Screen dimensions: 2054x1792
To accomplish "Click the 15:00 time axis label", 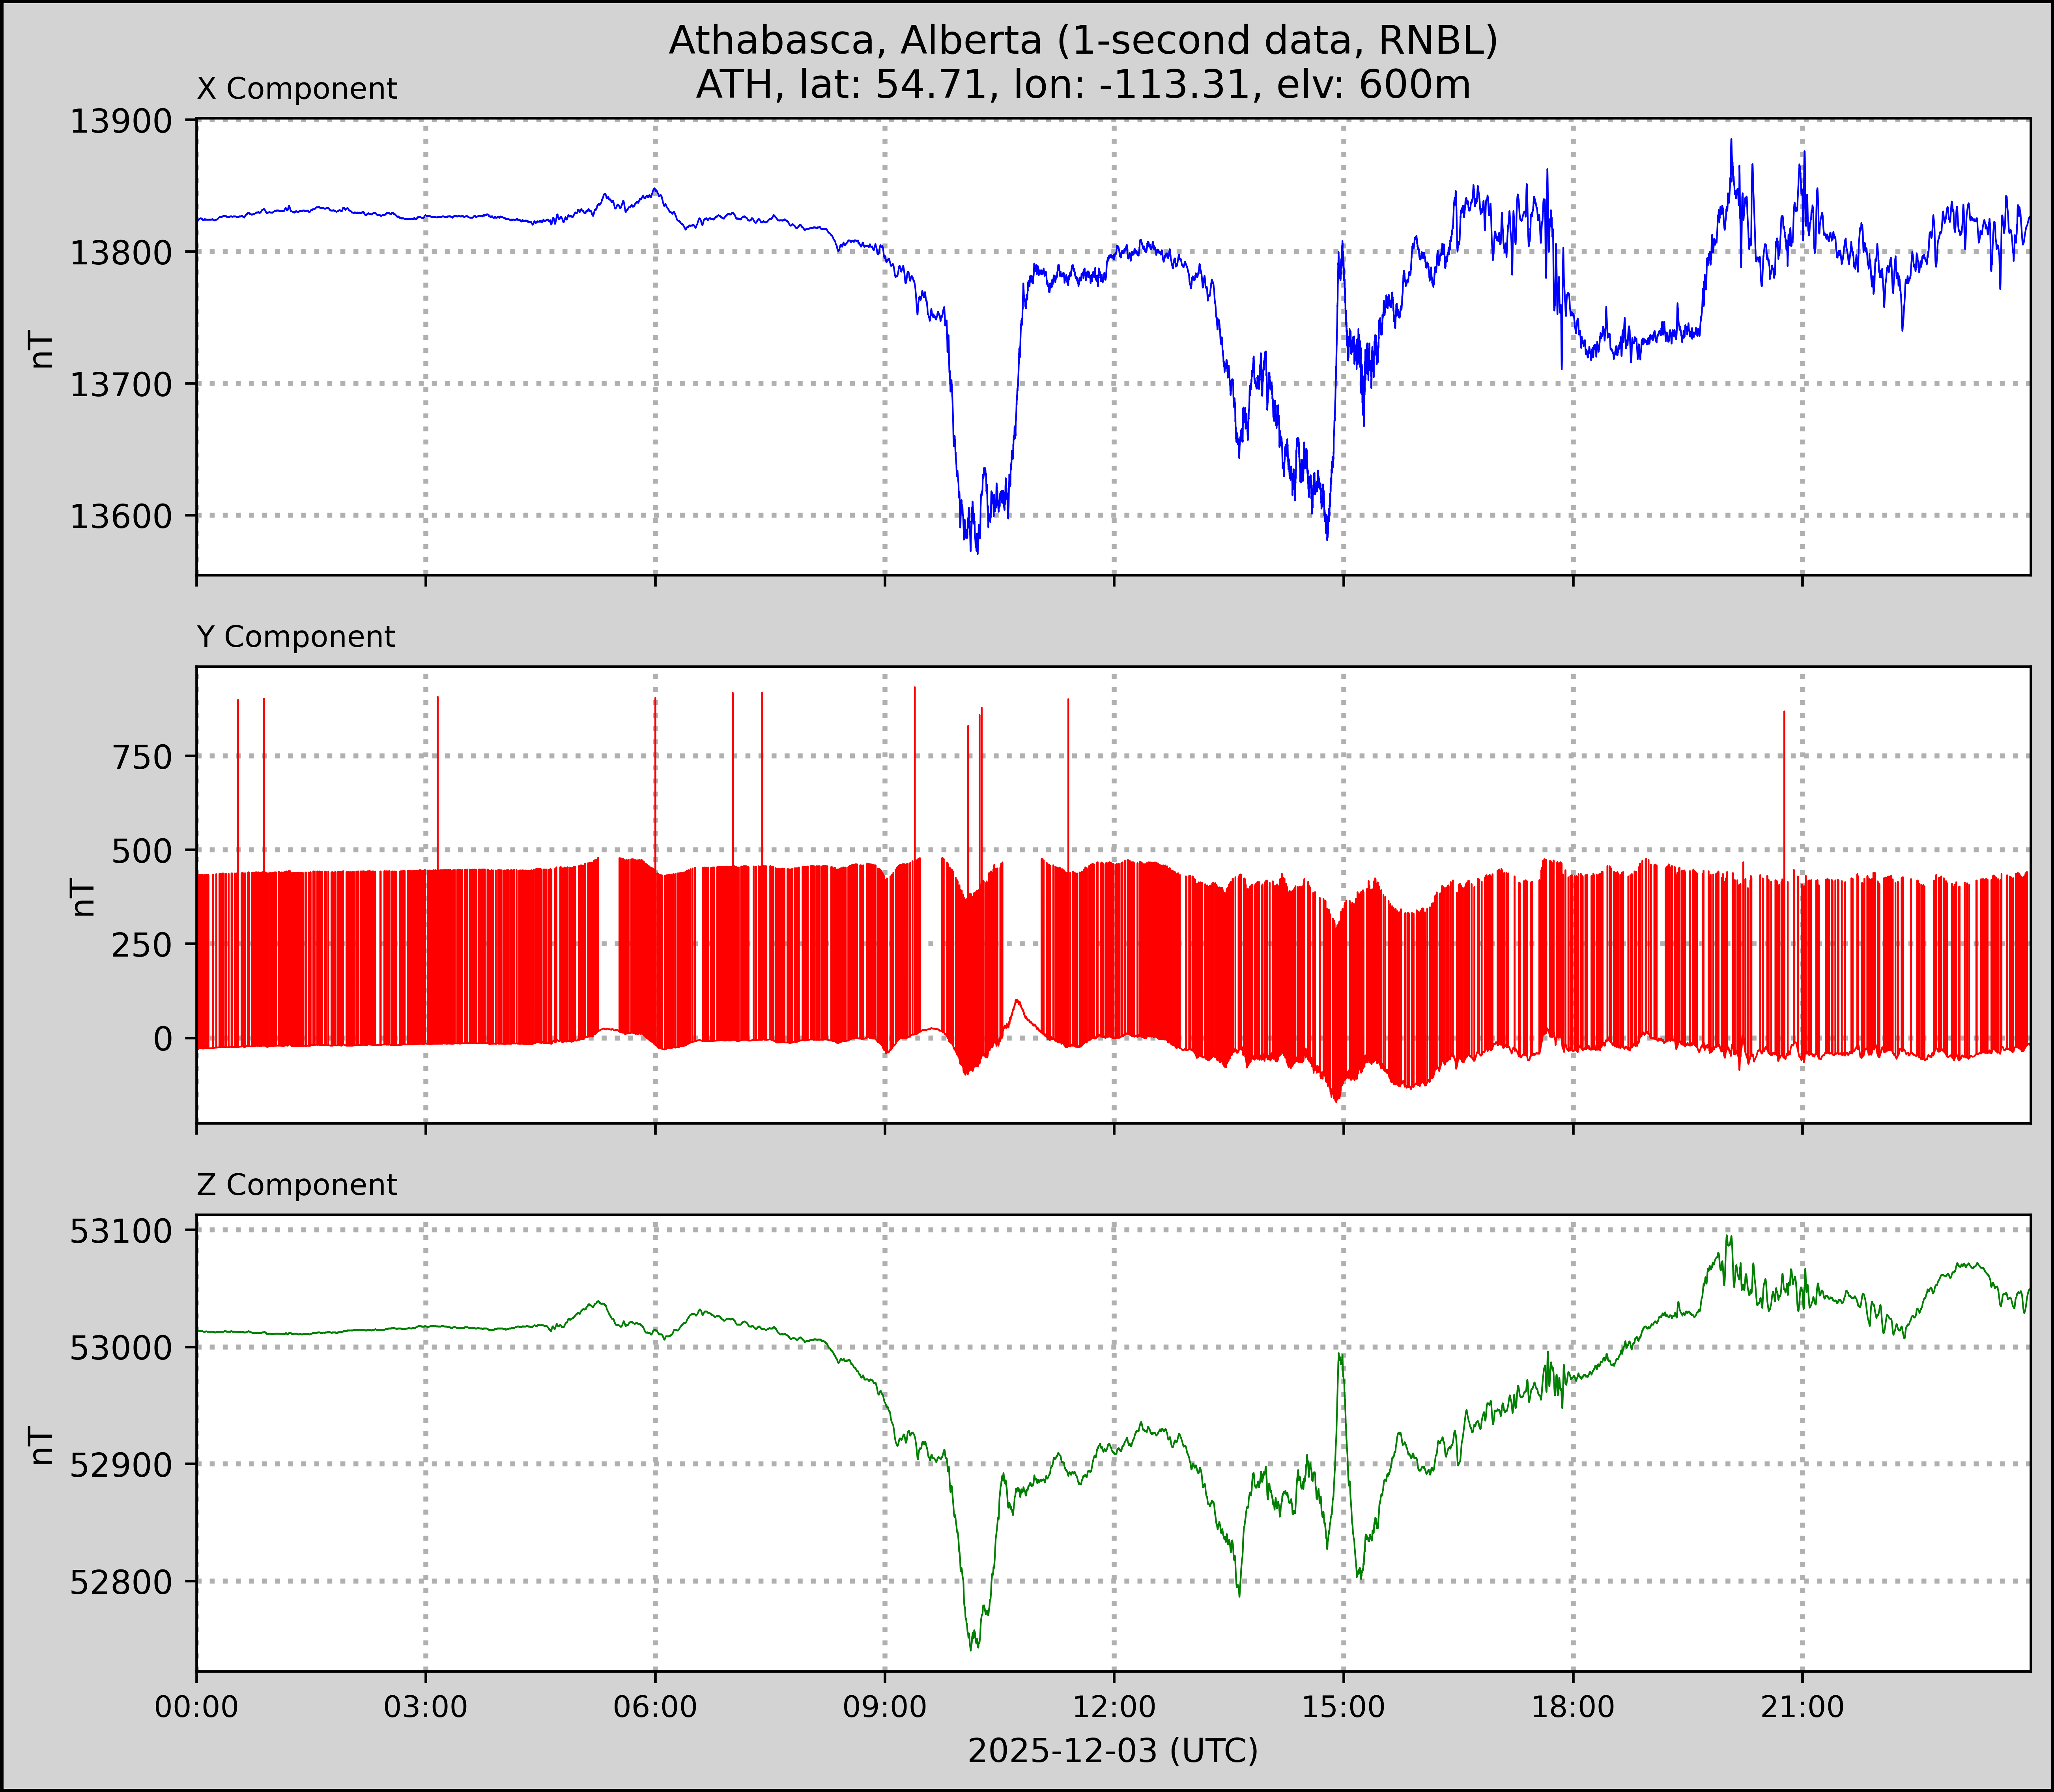I will (1342, 1706).
